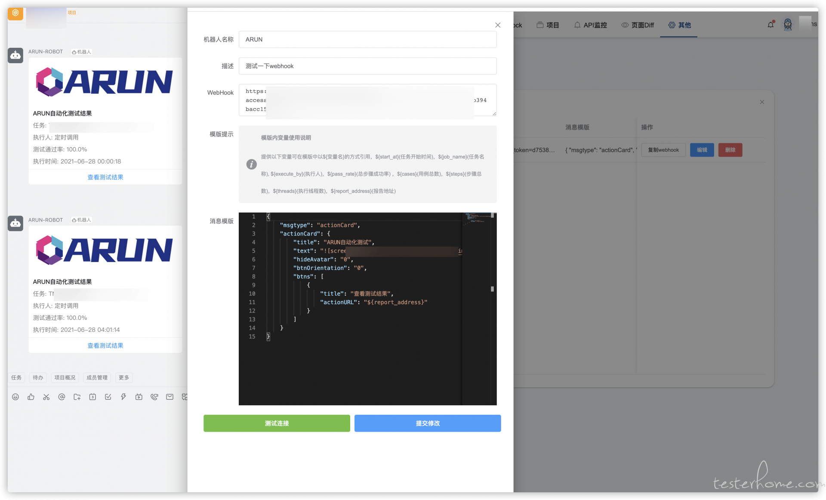The image size is (826, 500).
Task: Click the token=d7538… webhook cell
Action: 534,150
